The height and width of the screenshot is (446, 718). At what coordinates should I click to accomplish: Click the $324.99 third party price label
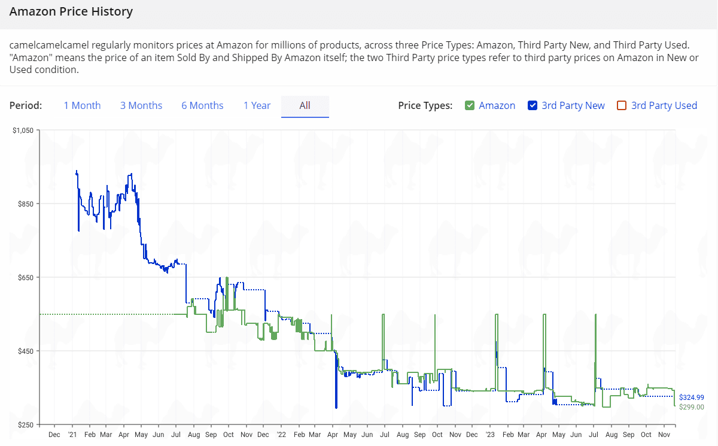(691, 398)
